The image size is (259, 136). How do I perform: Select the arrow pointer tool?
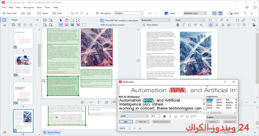(x=61, y=20)
